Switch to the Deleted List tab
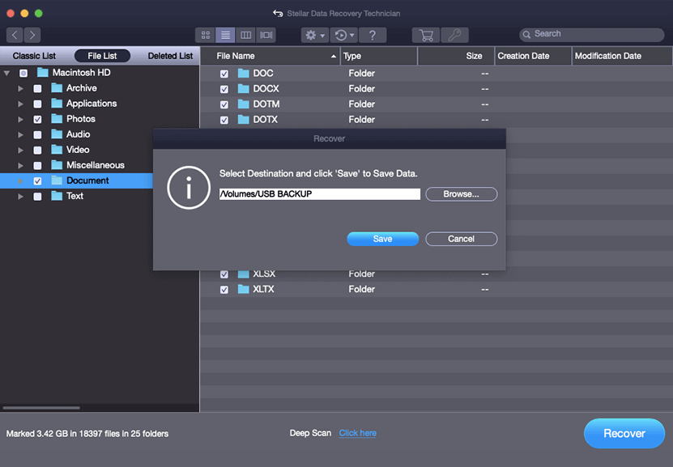This screenshot has width=673, height=467. (x=170, y=56)
